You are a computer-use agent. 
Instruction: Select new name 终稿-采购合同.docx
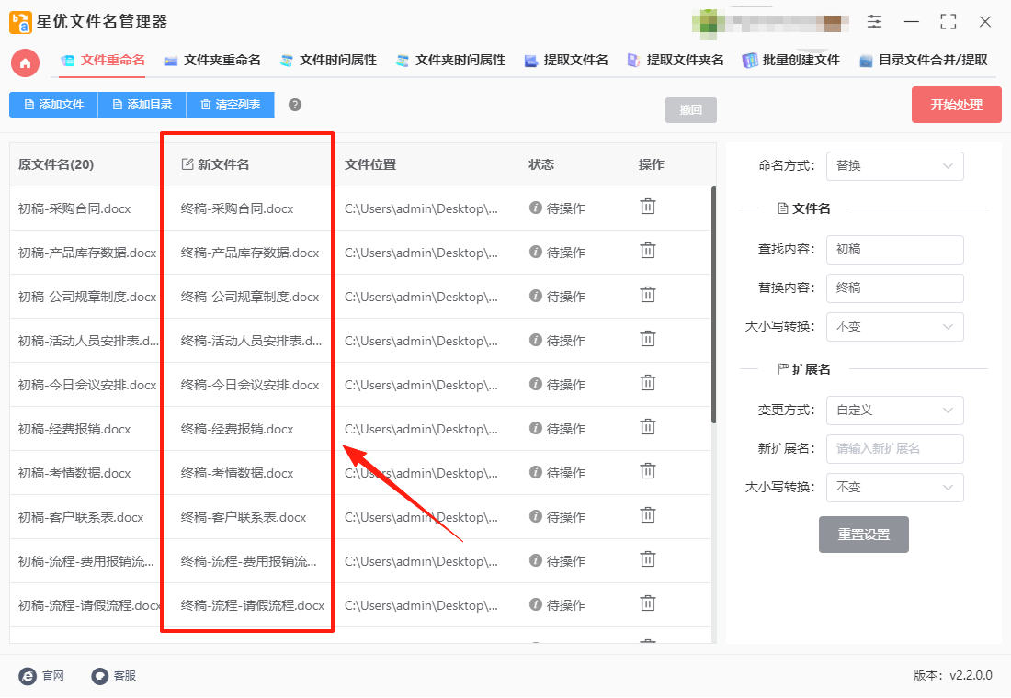coord(237,208)
